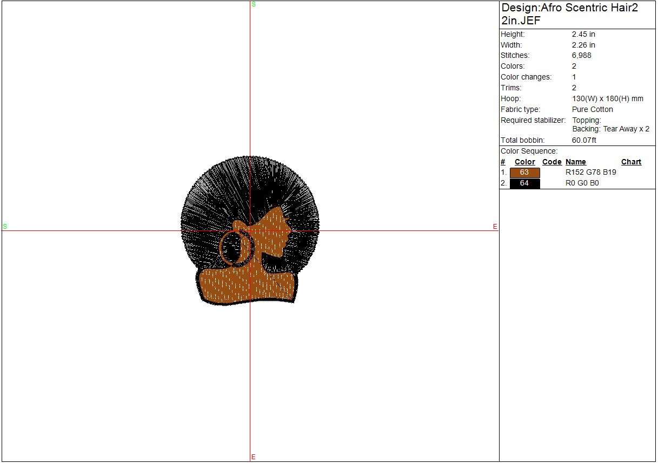Click the red E marker at bottom
This screenshot has width=658, height=463.
pyautogui.click(x=253, y=457)
